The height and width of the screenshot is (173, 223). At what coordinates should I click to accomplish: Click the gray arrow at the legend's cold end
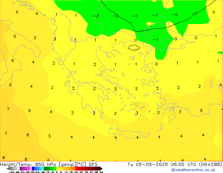8,168
